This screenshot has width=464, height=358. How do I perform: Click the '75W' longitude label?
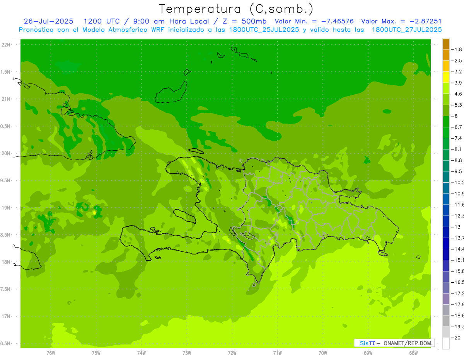click(x=96, y=353)
